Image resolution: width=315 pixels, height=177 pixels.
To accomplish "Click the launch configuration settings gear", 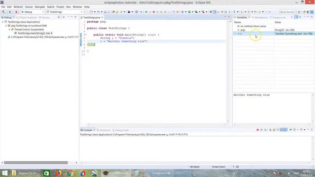I will click(85, 12).
